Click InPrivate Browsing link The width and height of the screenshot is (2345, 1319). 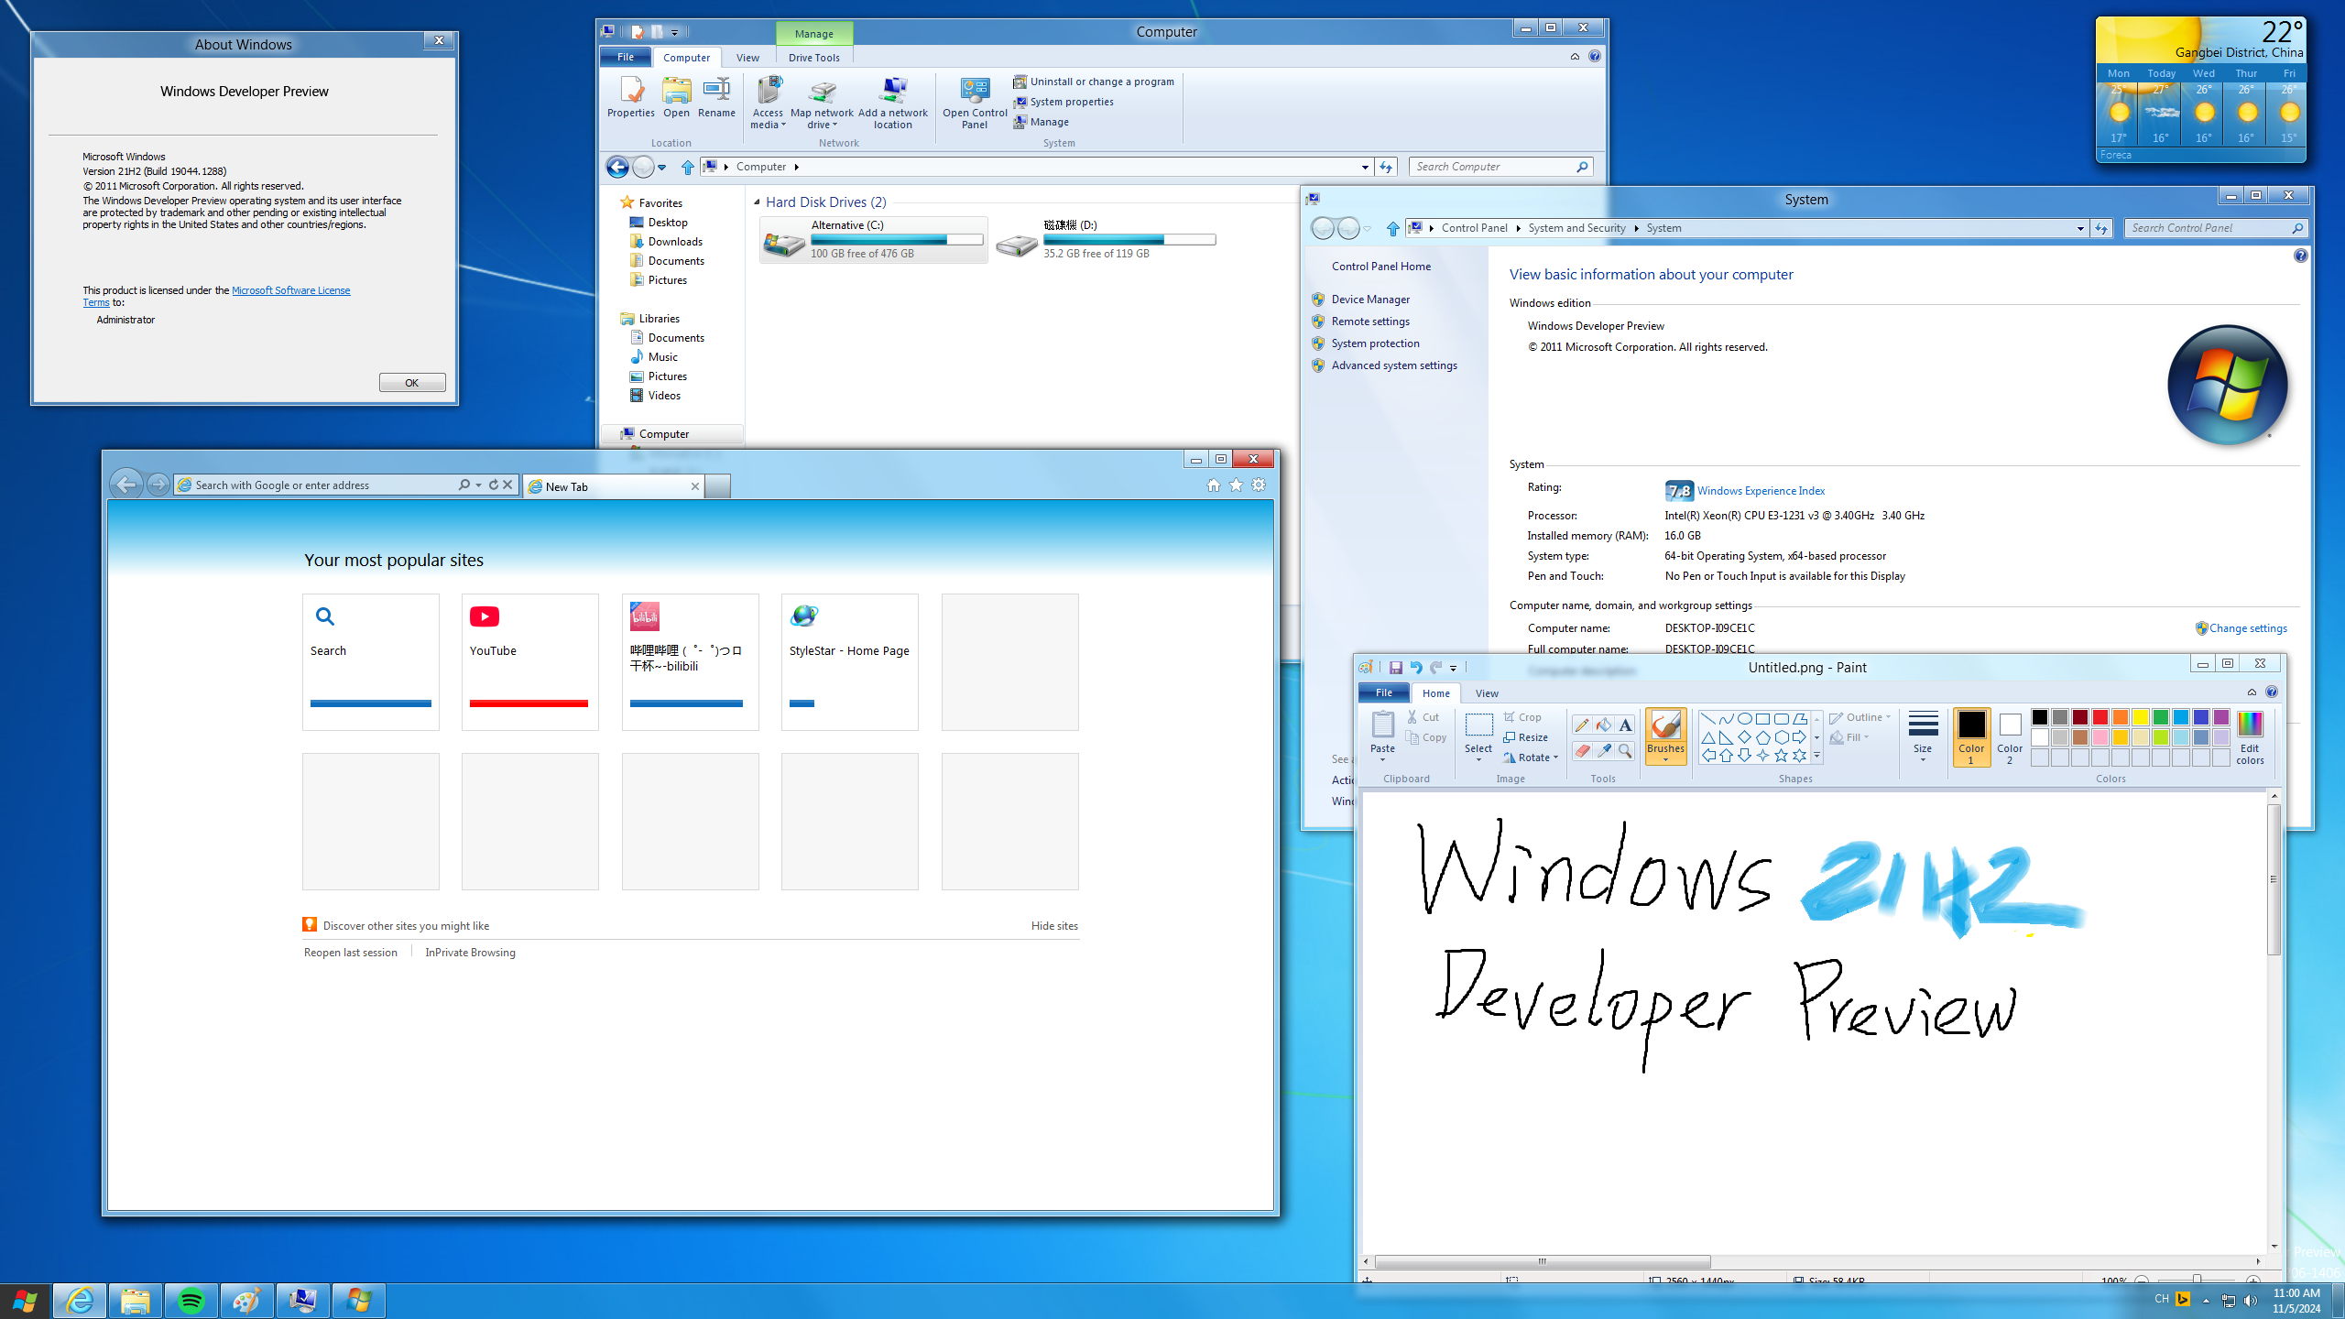click(x=470, y=953)
